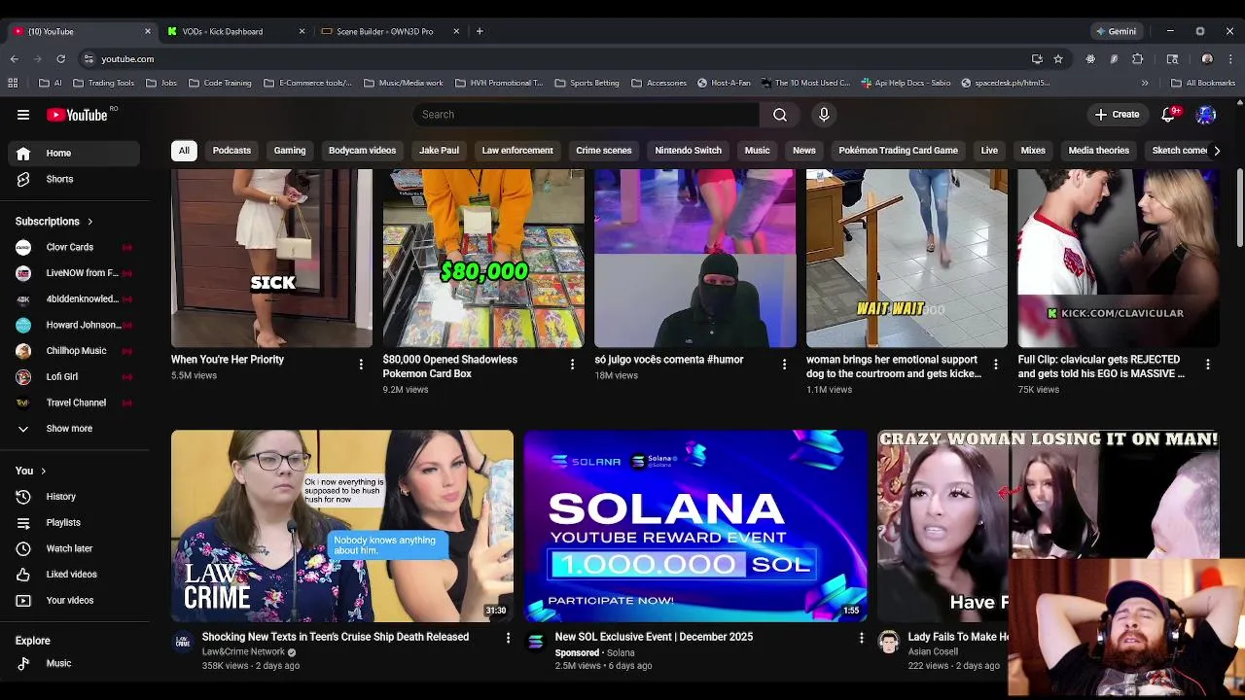Open the notifications bell
Screen dimensions: 1245x700
pos(1168,115)
